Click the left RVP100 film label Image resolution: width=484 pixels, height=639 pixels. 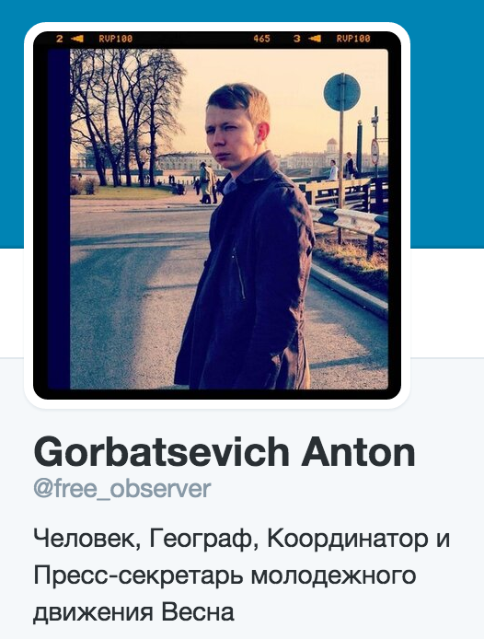pos(116,39)
